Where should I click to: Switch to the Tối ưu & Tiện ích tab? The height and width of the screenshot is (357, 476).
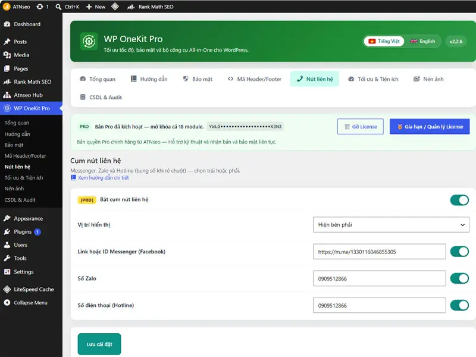pyautogui.click(x=373, y=79)
